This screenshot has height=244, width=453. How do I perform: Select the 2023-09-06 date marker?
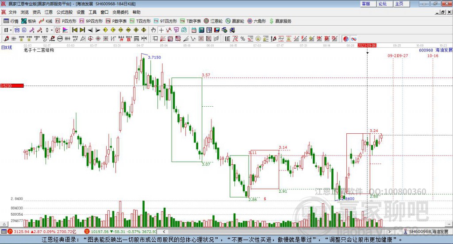367,45
